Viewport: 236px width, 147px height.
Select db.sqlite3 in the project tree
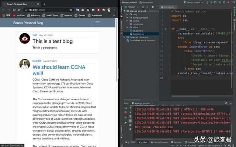pyautogui.click(x=136, y=31)
